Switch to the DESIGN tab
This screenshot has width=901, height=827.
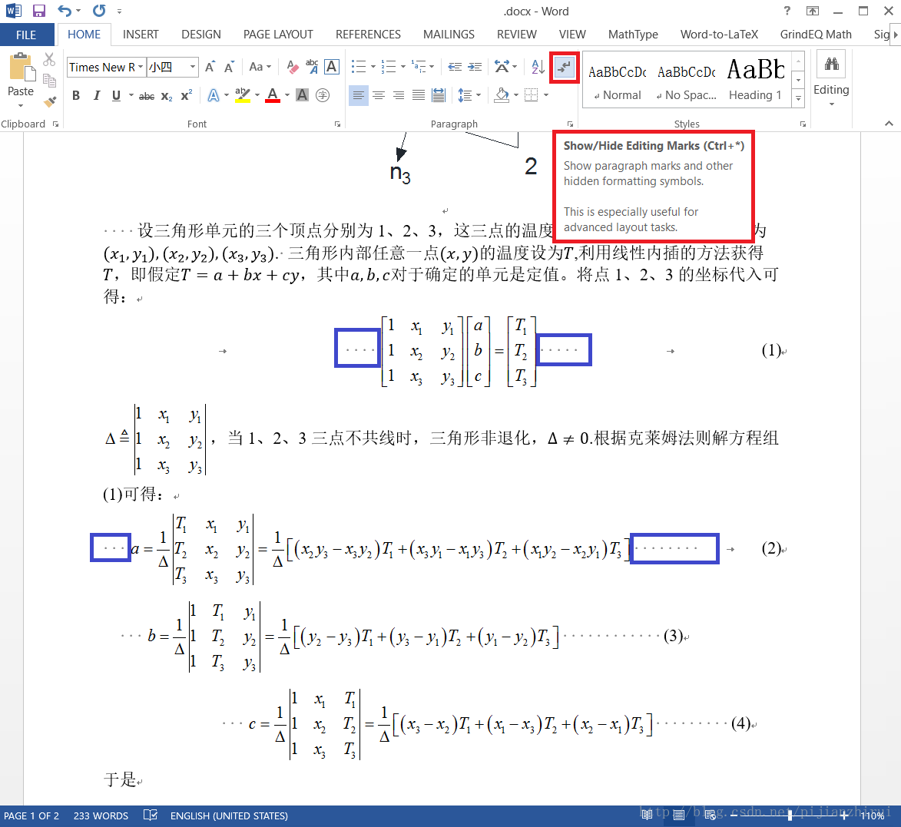(201, 35)
